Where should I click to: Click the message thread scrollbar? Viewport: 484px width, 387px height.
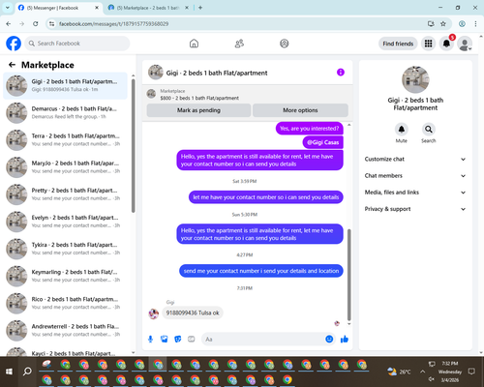348,274
